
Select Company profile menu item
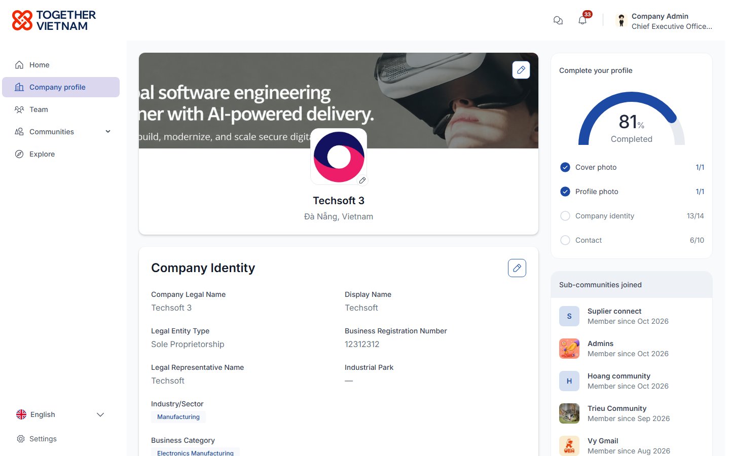click(61, 87)
